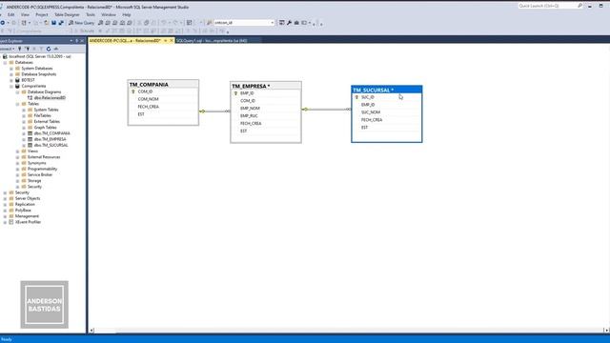Expand the Programmability folder node
Viewport: 610px width, 343px height.
click(17, 169)
